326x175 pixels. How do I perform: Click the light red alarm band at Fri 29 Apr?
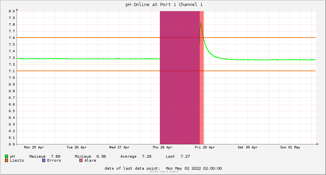(202, 78)
